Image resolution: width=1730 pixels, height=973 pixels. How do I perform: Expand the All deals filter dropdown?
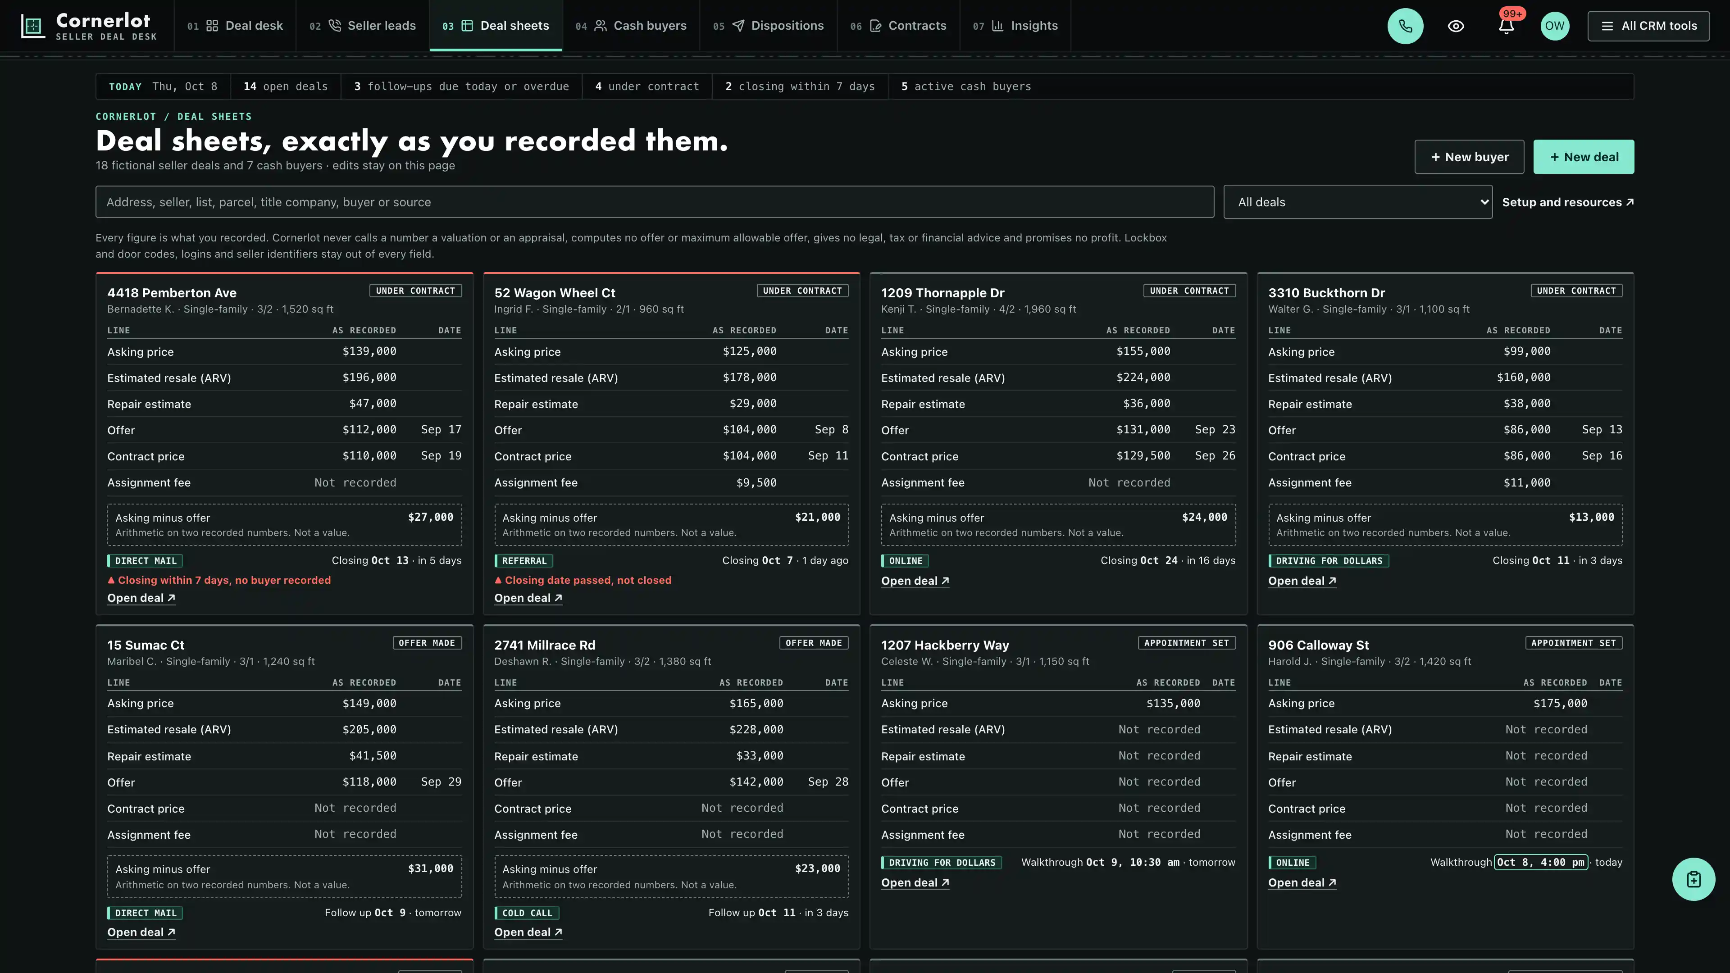1357,202
